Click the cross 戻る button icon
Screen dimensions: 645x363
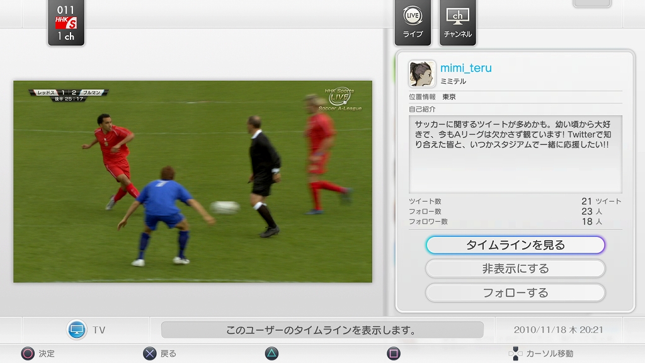click(150, 354)
